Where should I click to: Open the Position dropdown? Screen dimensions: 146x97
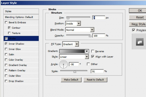73,23
